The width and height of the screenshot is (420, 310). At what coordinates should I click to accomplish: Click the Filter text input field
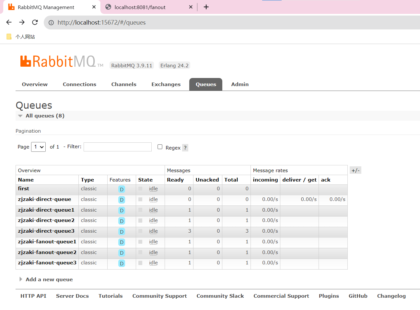point(118,147)
